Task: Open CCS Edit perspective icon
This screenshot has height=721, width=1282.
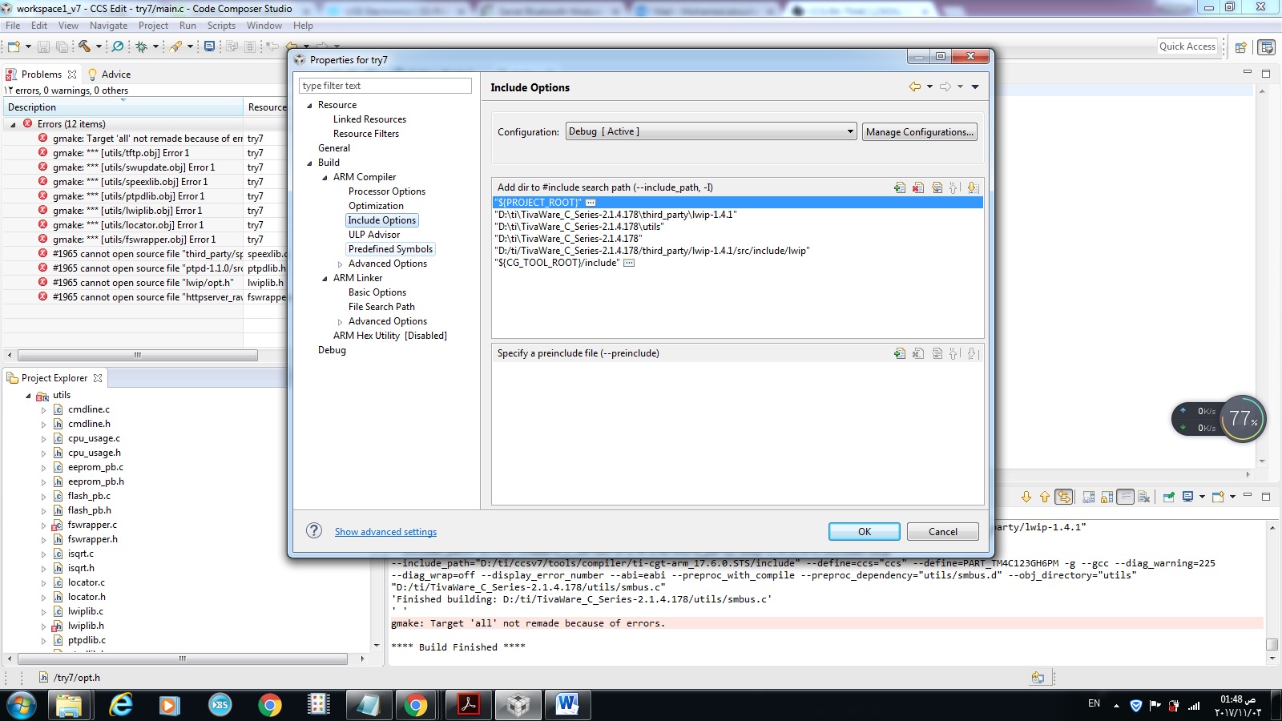Action: click(x=1267, y=47)
